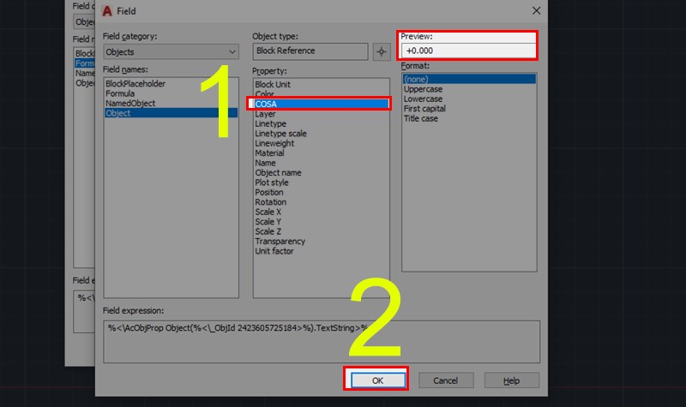
Task: Select the Rotation property
Action: [270, 202]
